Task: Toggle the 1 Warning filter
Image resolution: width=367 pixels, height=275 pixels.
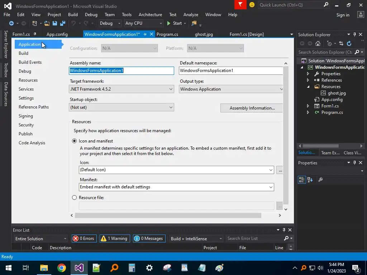Action: click(x=115, y=238)
